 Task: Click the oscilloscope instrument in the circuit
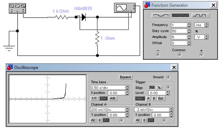click(125, 8)
